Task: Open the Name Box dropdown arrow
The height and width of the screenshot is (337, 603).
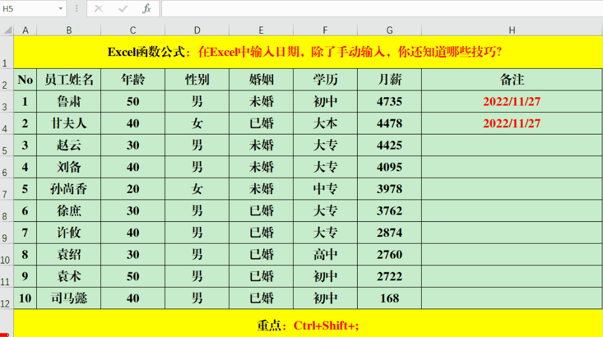Action: 60,8
